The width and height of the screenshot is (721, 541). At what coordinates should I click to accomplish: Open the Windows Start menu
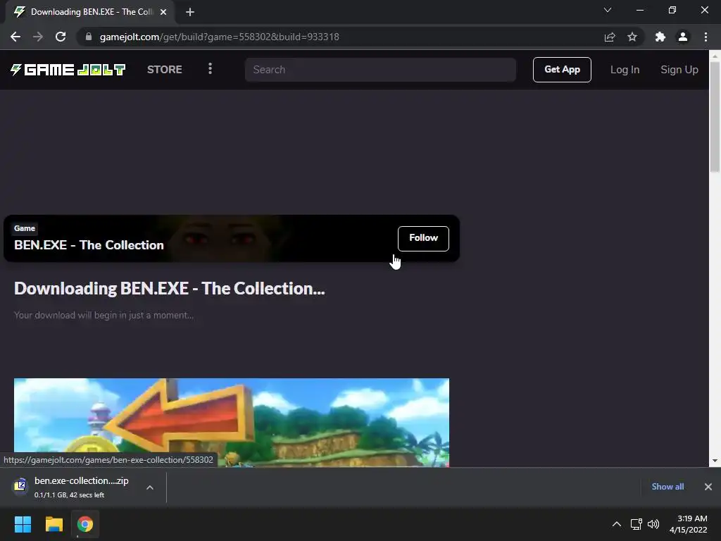(x=23, y=524)
